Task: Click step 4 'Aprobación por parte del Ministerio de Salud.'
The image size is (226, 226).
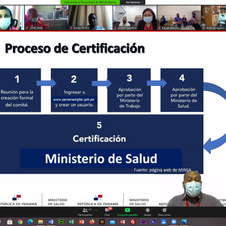Action: tap(184, 98)
